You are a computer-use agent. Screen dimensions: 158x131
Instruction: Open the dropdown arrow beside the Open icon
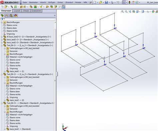pyautogui.click(x=103, y=2)
